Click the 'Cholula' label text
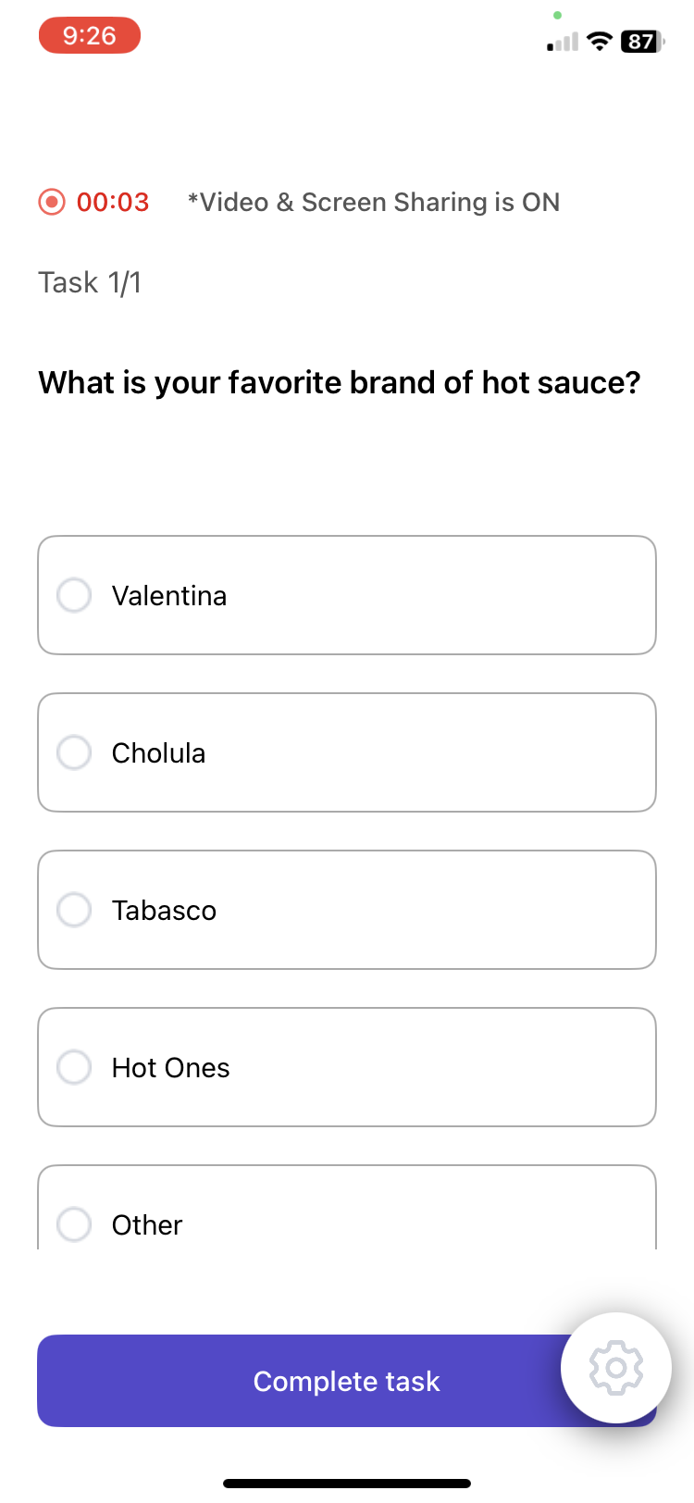Viewport: 694px width, 1503px height. pos(158,752)
